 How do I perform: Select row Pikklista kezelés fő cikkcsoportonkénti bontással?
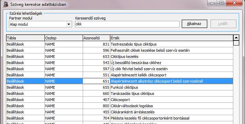120,118
